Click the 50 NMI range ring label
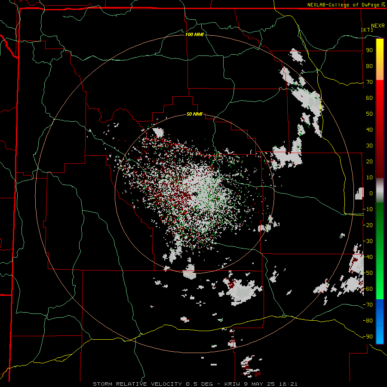This screenshot has height=387, width=387. click(194, 114)
